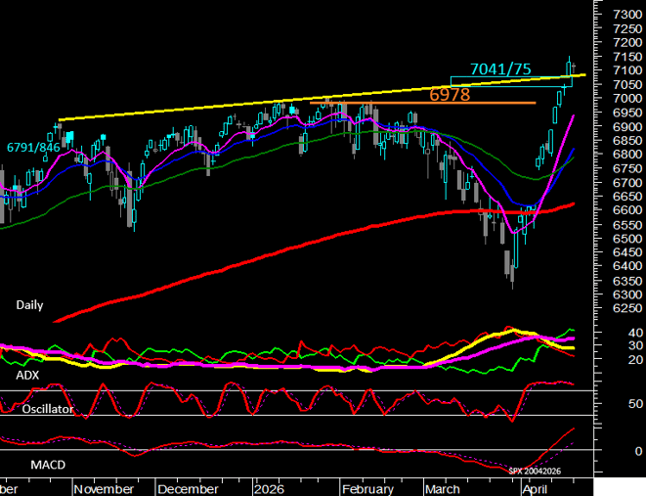Click the SPX 20042026 stamp text
646x496 pixels.
[538, 472]
